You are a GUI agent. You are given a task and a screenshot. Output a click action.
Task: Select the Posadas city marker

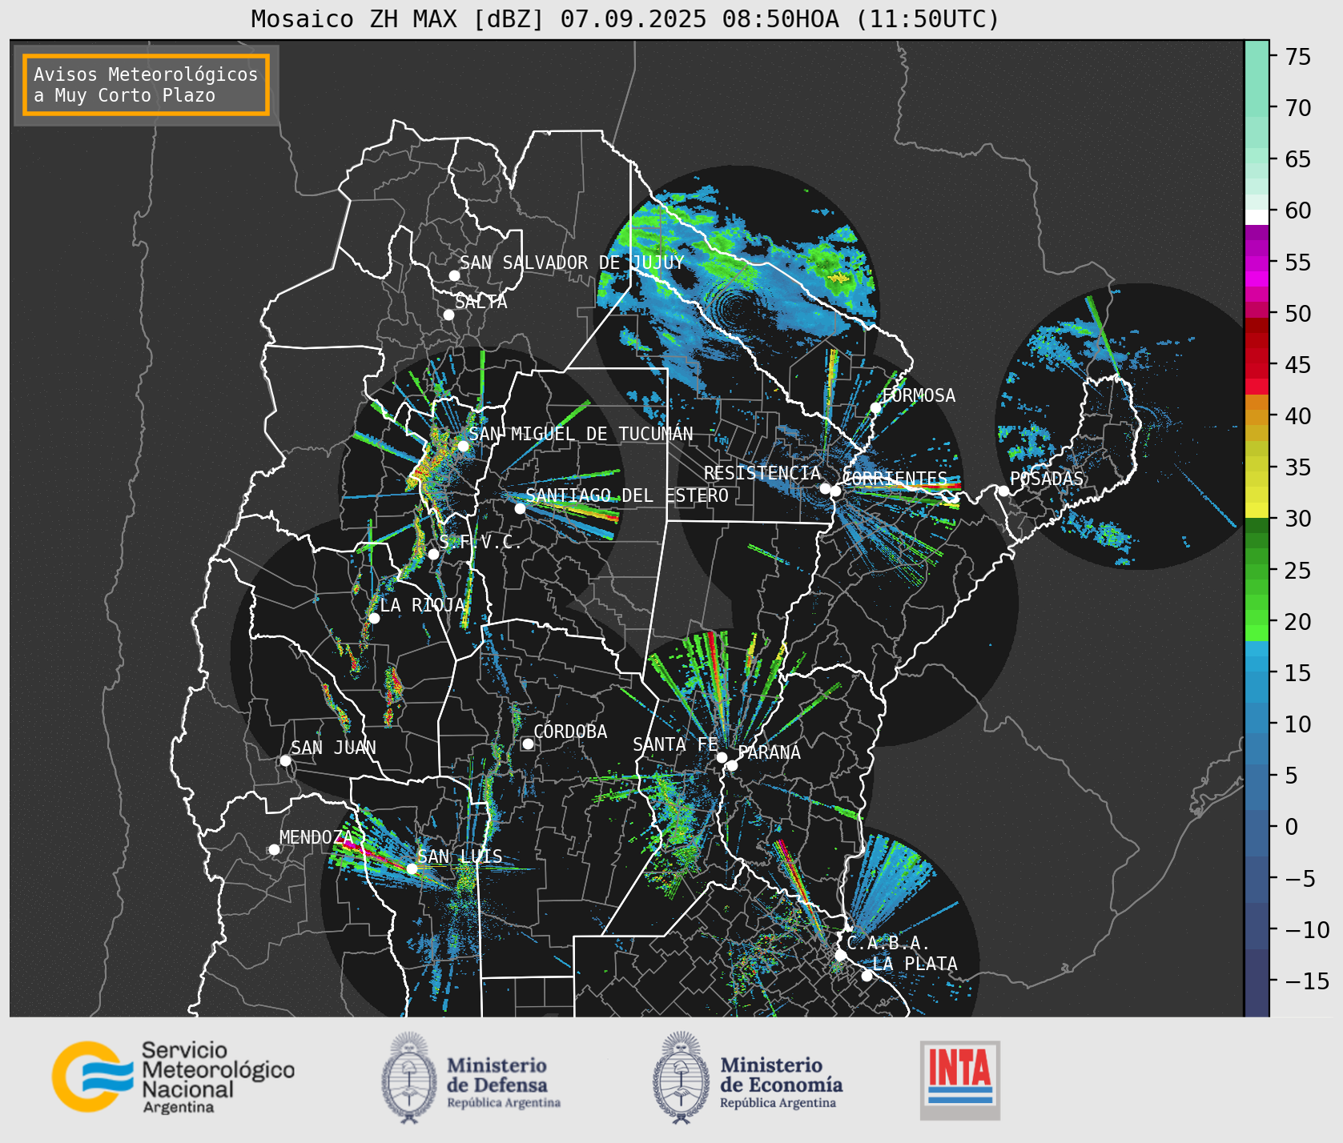click(1003, 491)
